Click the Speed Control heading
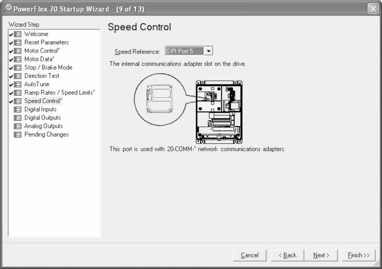This screenshot has height=269, width=382. (139, 27)
